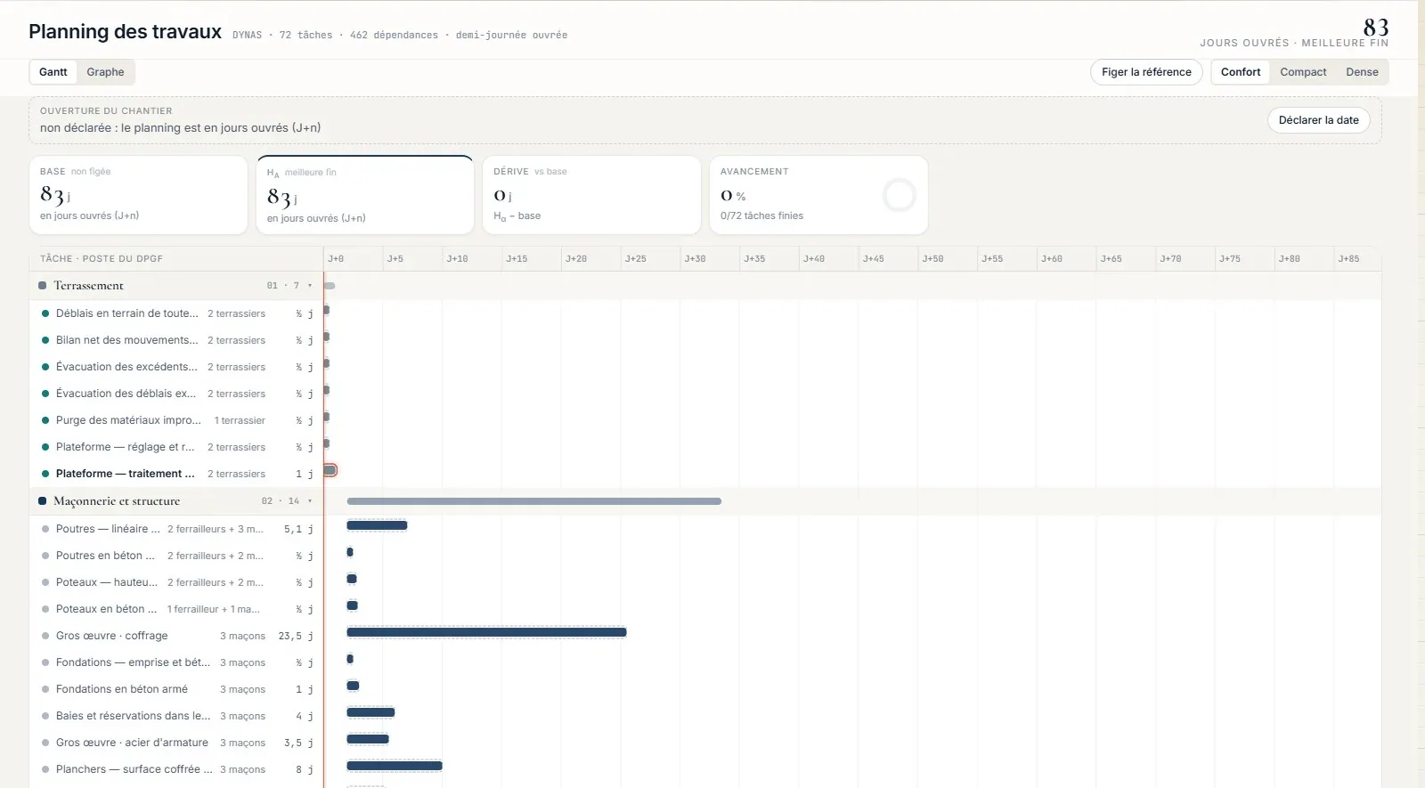Click status dot of Poteaux — hauteur task

[x=45, y=582]
